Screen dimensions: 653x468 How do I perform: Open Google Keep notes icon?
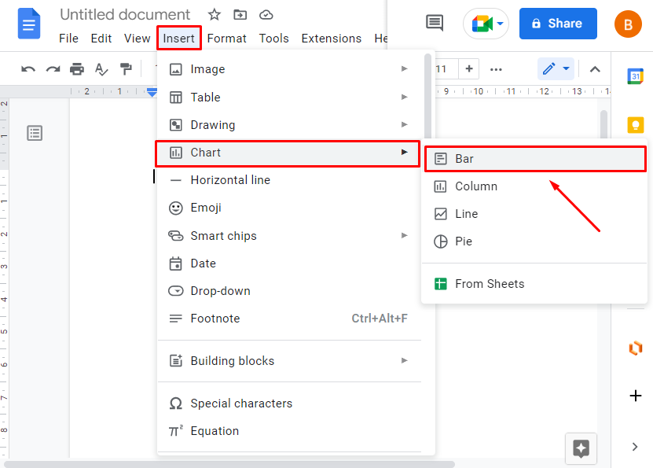click(x=635, y=124)
